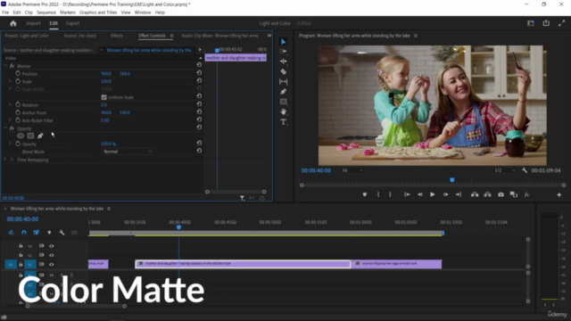Select the Rectangle tool
The width and height of the screenshot is (571, 321).
284,102
